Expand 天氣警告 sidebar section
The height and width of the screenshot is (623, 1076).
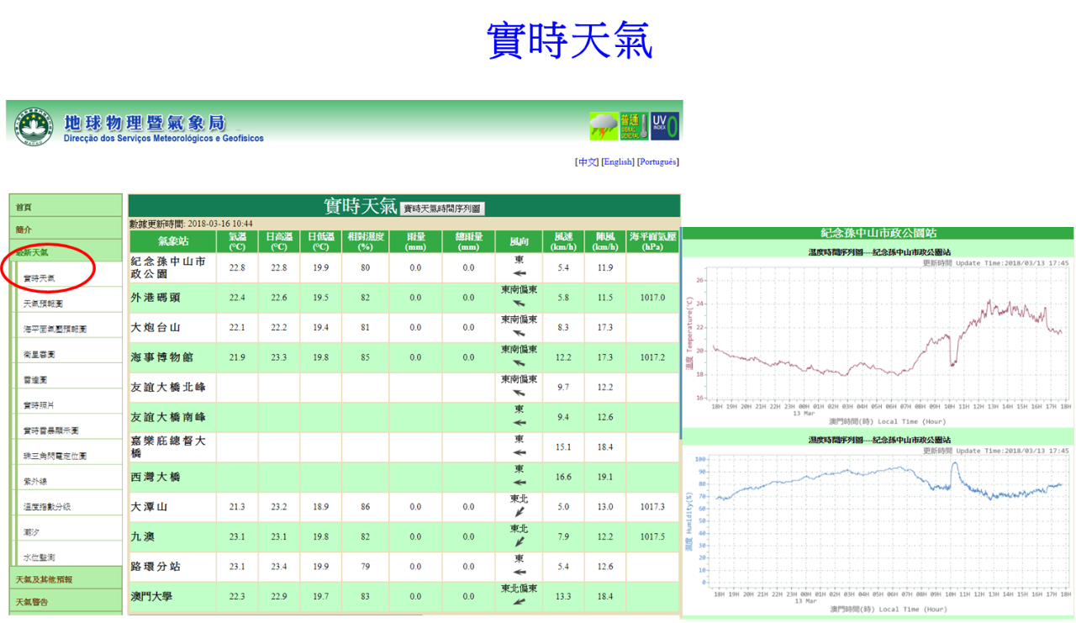[32, 602]
